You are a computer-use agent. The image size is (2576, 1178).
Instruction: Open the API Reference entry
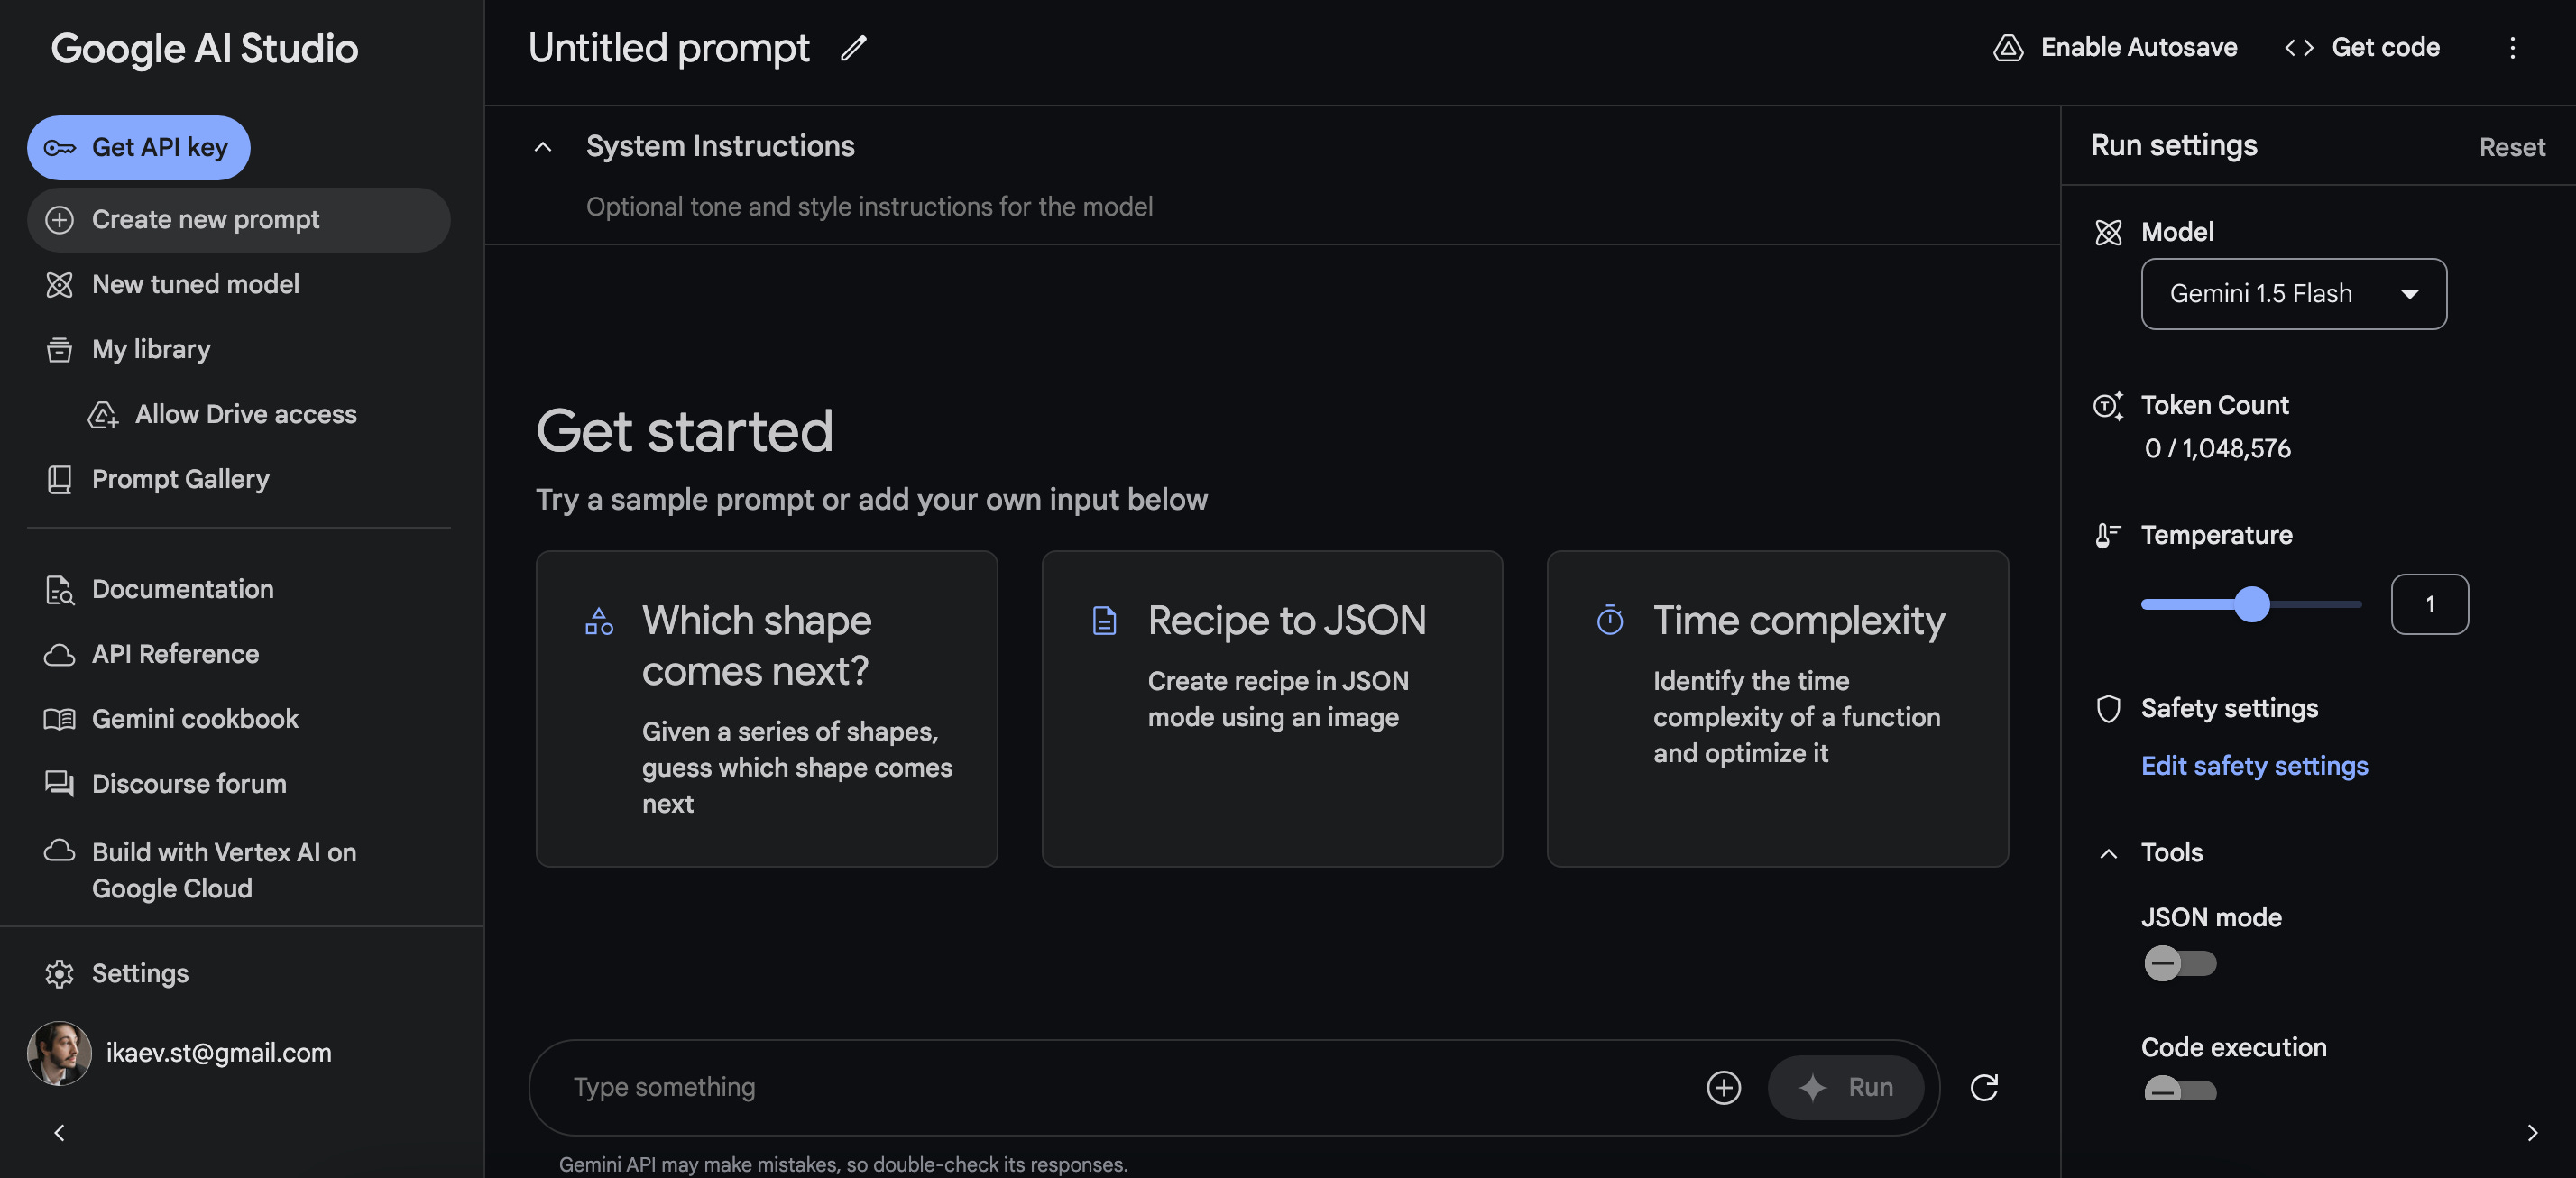pos(238,655)
